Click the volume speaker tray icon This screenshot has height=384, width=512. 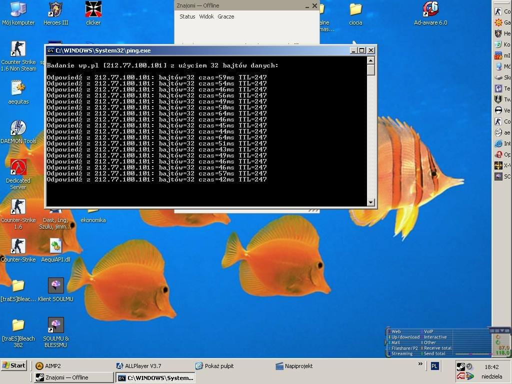click(x=469, y=366)
